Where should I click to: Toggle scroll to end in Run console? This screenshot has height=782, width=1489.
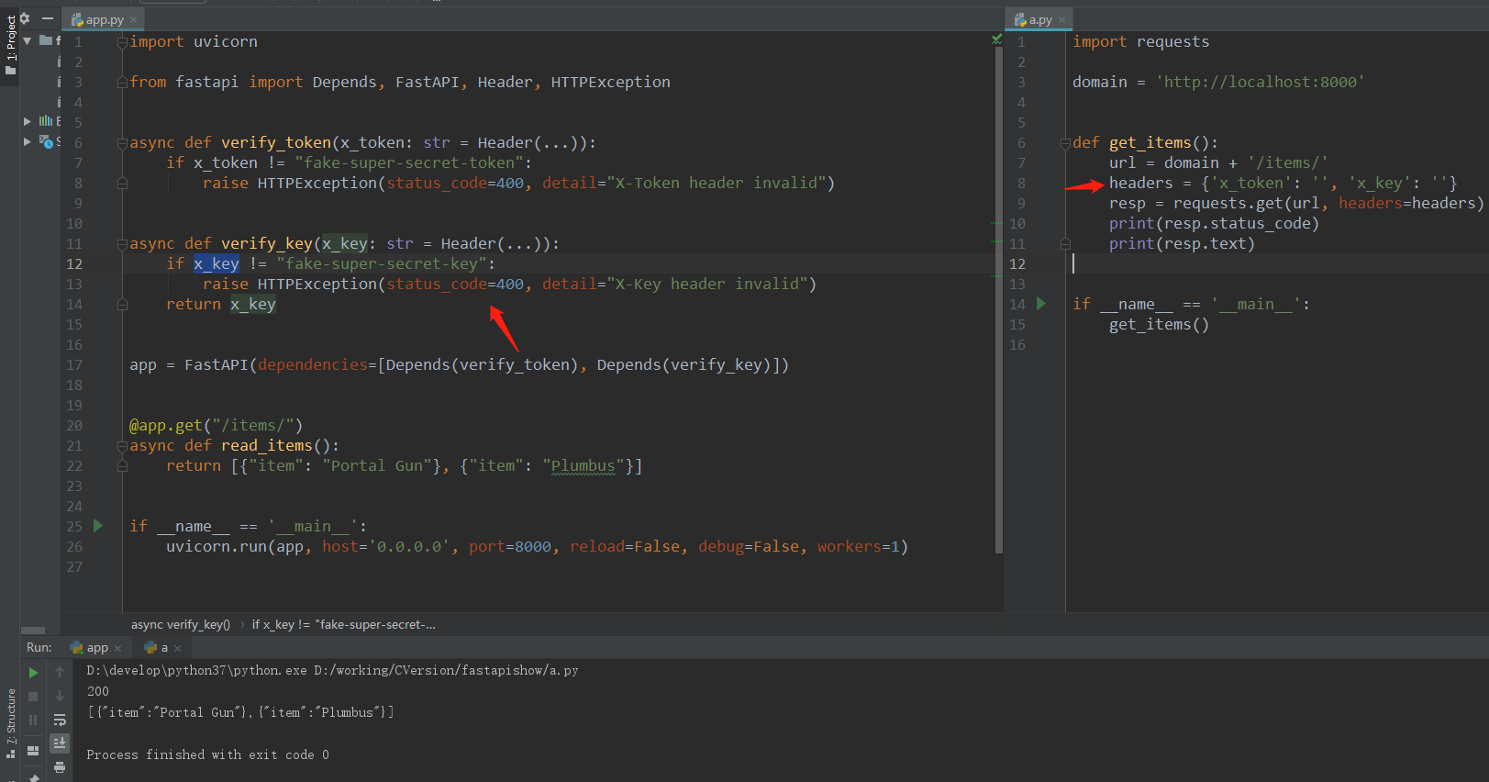pyautogui.click(x=60, y=743)
